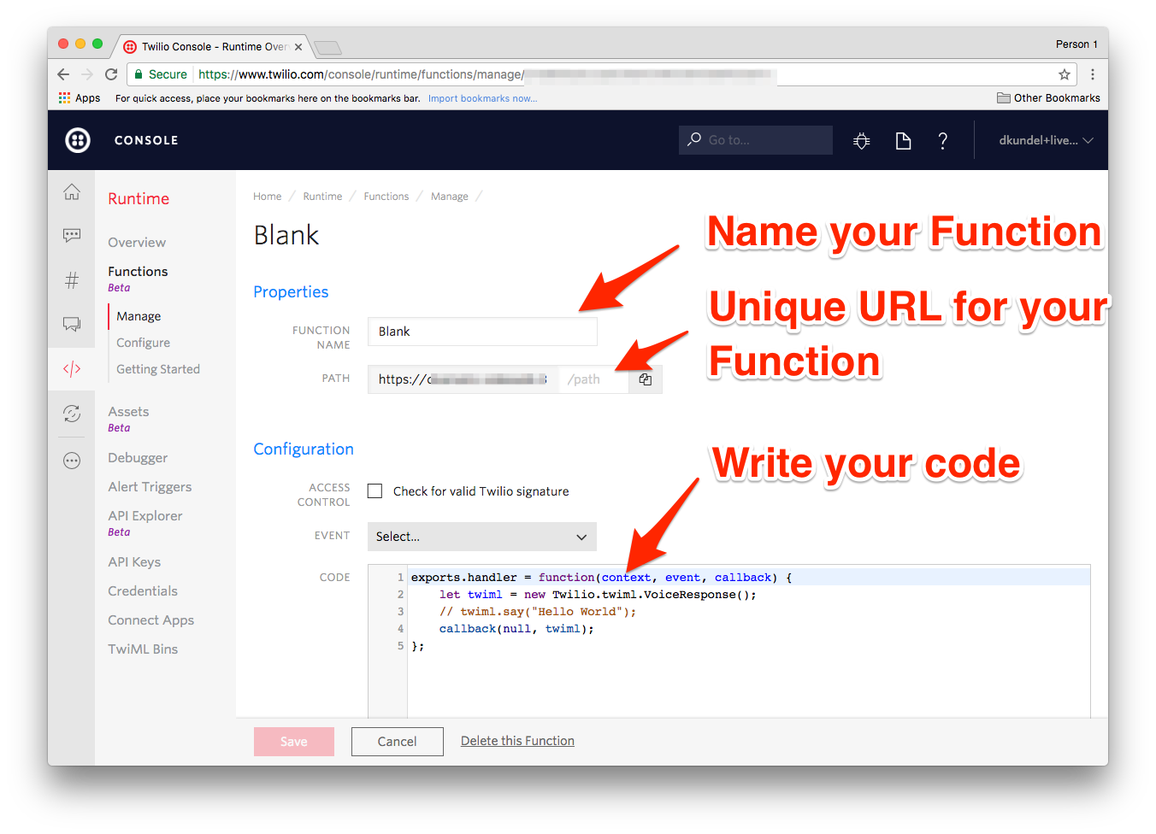Viewport: 1156px width, 834px height.
Task: Go to Home breadcrumb
Action: (267, 197)
